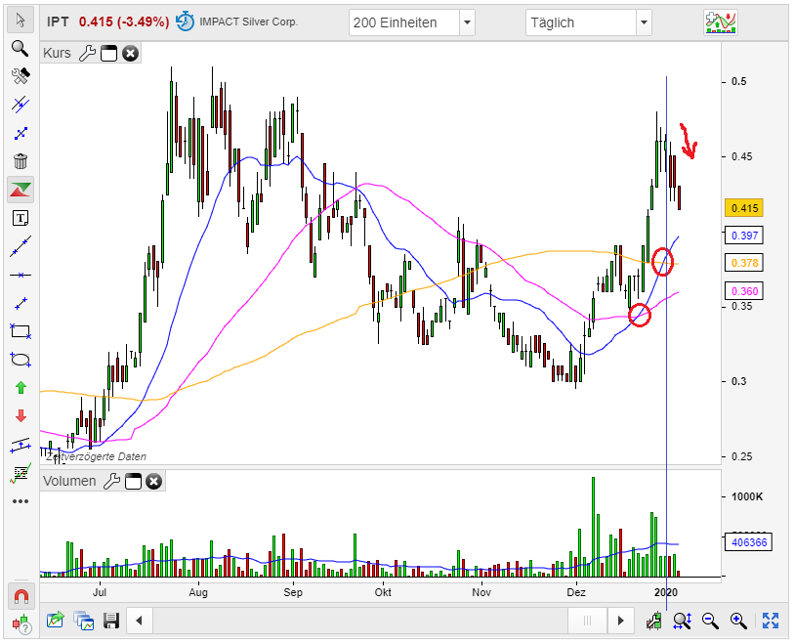Screen dimensions: 794x644
Task: Click the price change 0.415 (-3.49%)
Action: point(124,21)
